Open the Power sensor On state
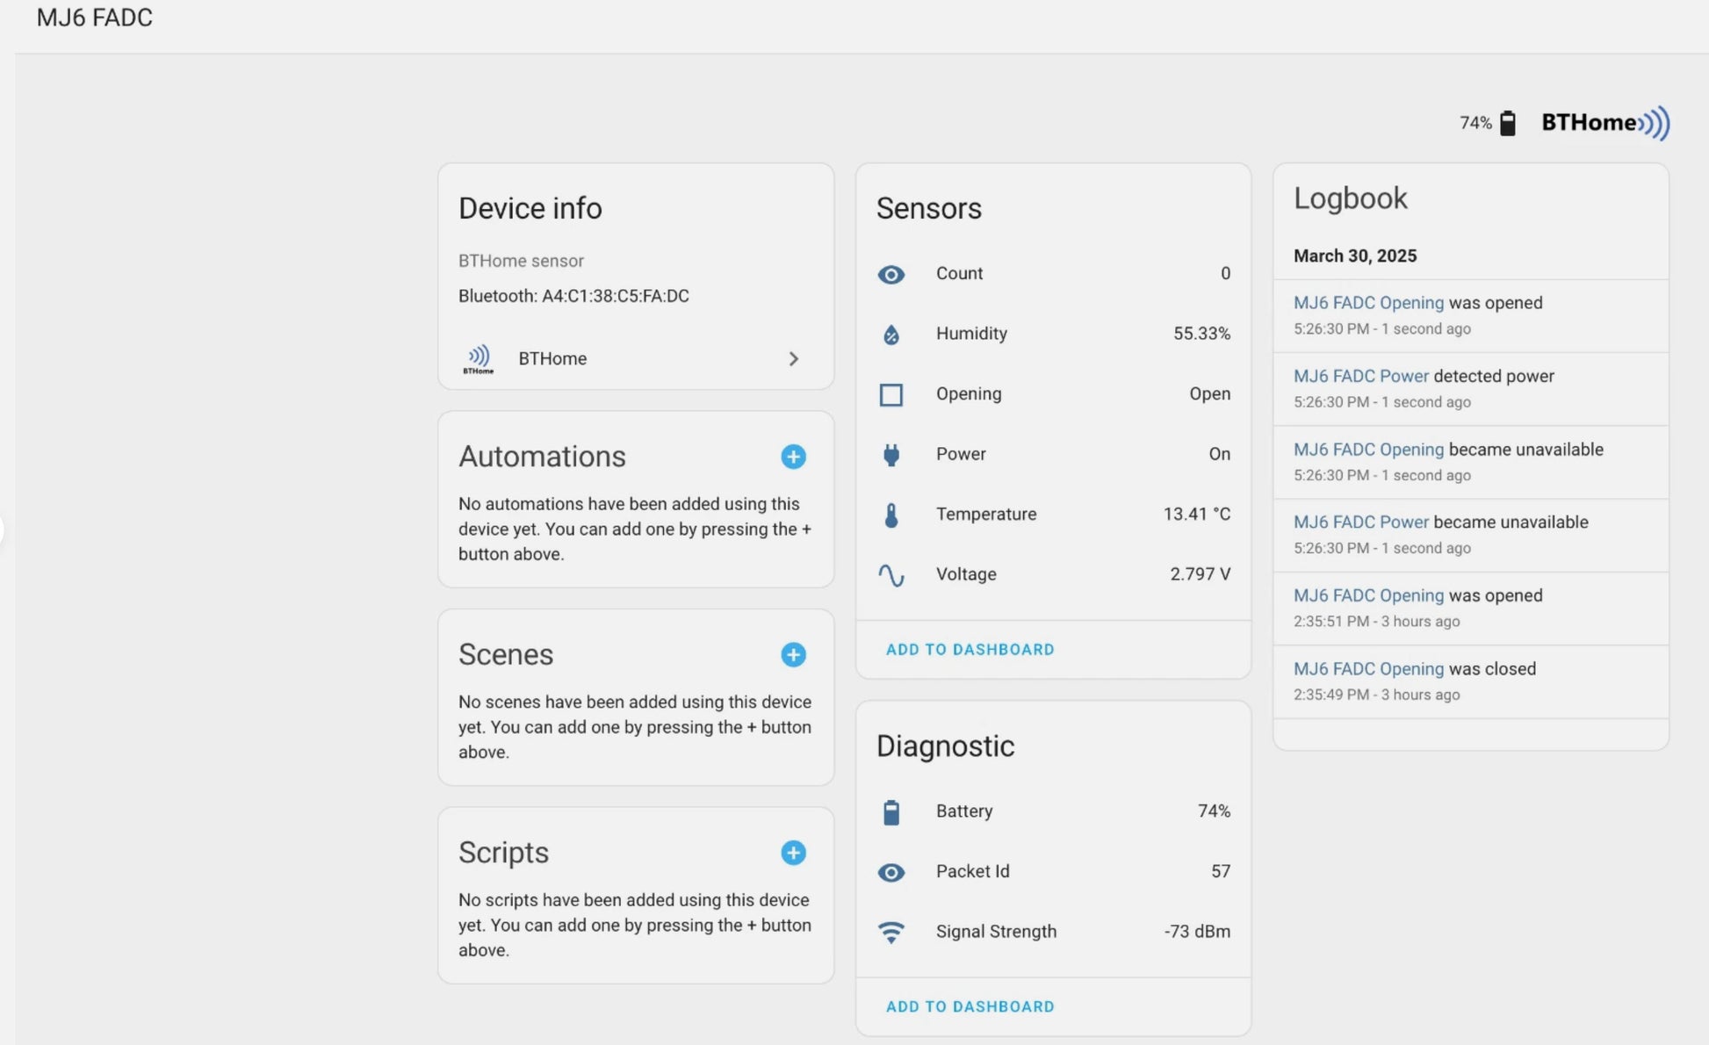1709x1045 pixels. pos(1218,454)
